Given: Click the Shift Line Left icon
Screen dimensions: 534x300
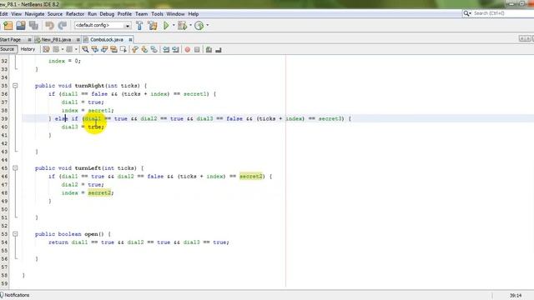Looking at the screenshot, I should tap(166, 50).
